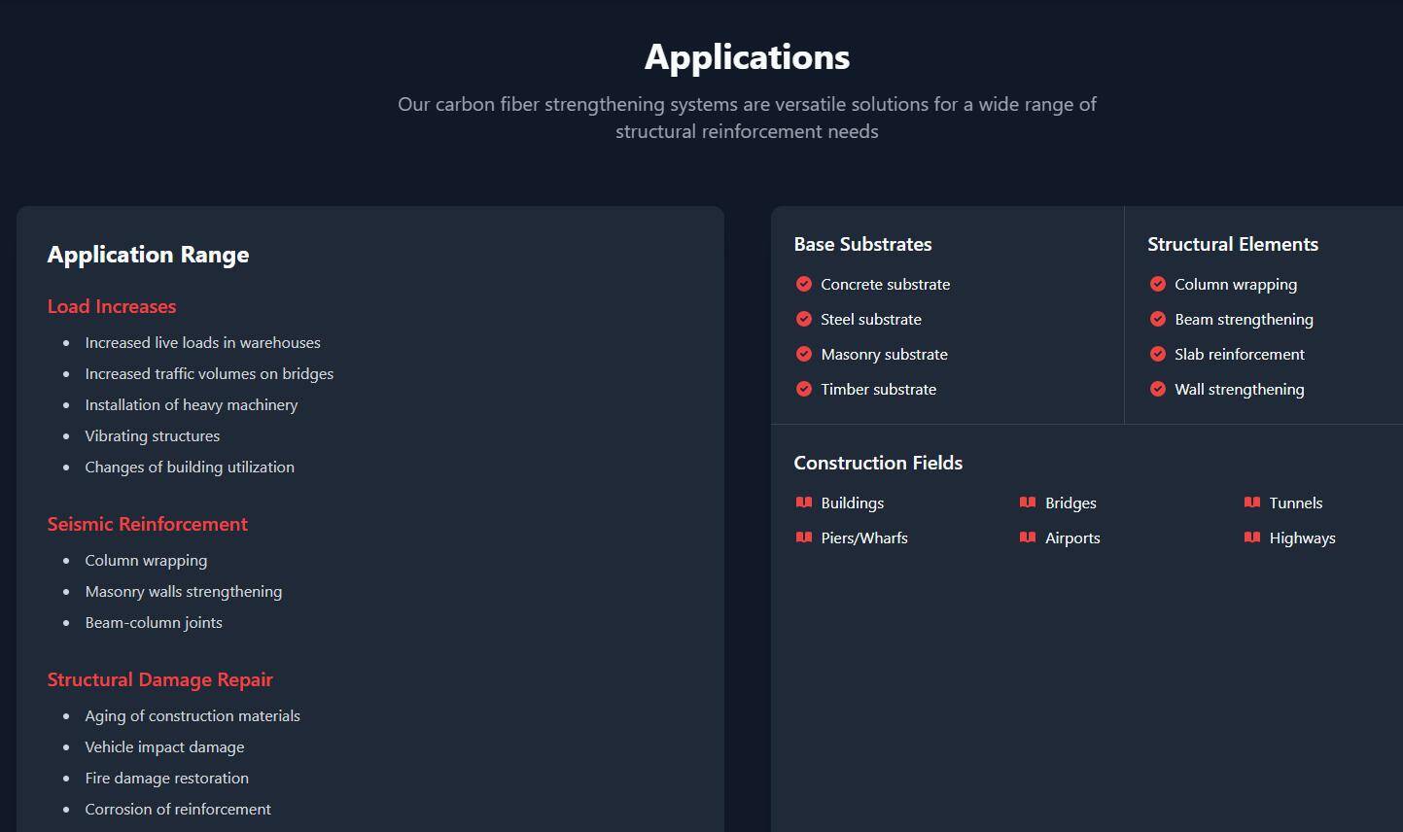The height and width of the screenshot is (832, 1403).
Task: Click the Masonry substrate label
Action: click(x=884, y=355)
